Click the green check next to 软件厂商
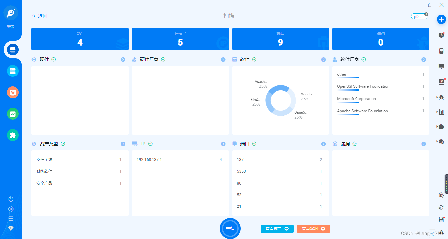Viewport: 448px width, 239px height. point(364,59)
